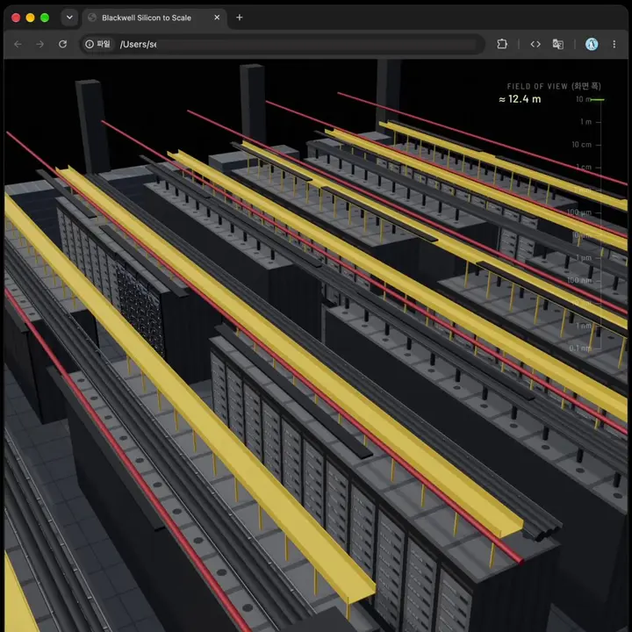Select the 1 m scale mark

point(585,122)
